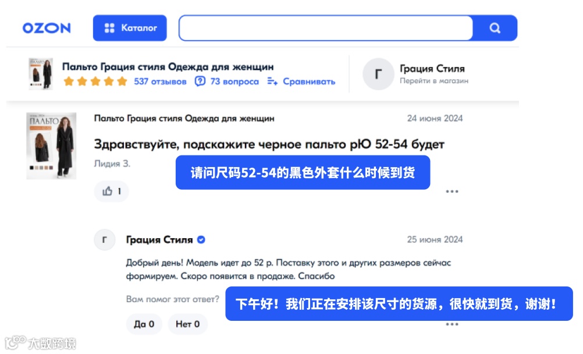583x354 pixels.
Task: Open the small product thumbnail in header
Action: (41, 74)
